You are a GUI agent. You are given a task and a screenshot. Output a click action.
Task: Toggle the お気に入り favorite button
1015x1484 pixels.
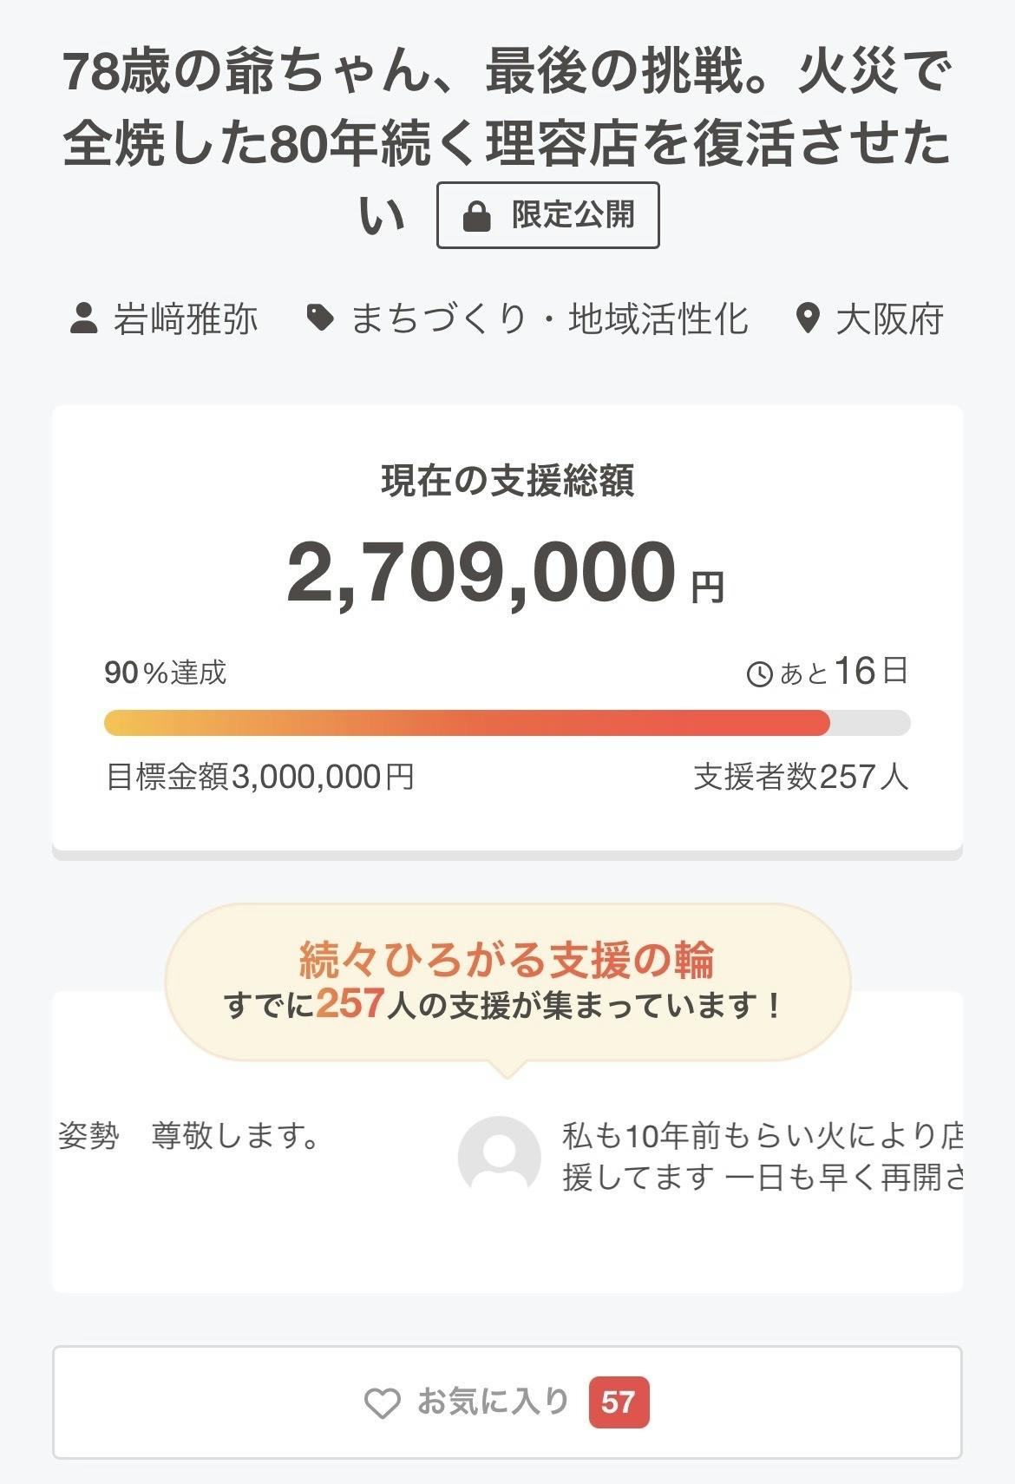(x=507, y=1402)
